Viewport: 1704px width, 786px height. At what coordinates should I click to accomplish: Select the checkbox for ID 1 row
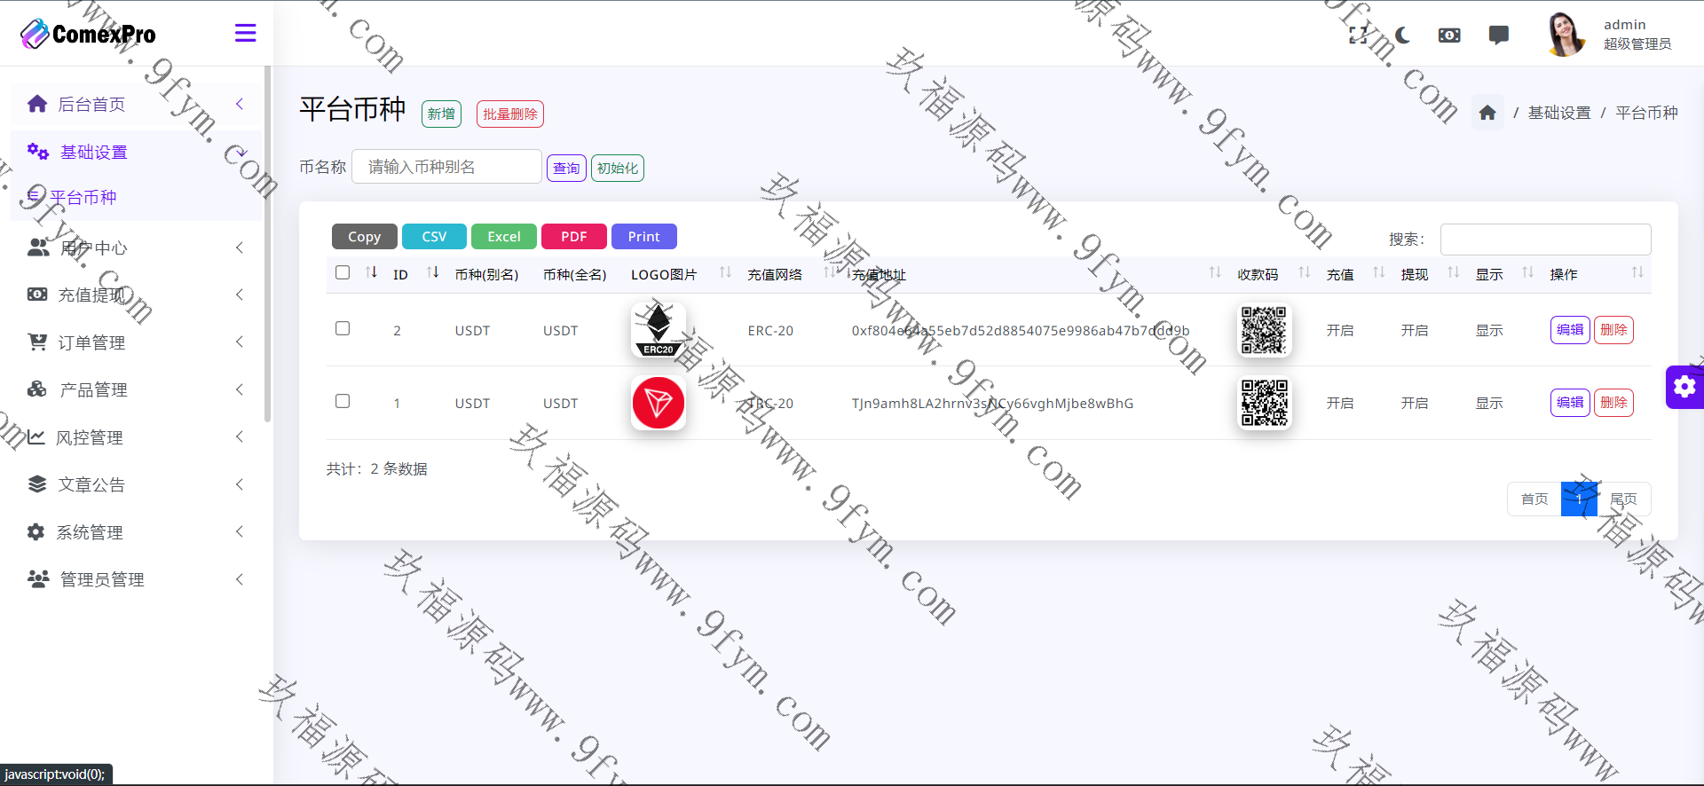coord(343,402)
